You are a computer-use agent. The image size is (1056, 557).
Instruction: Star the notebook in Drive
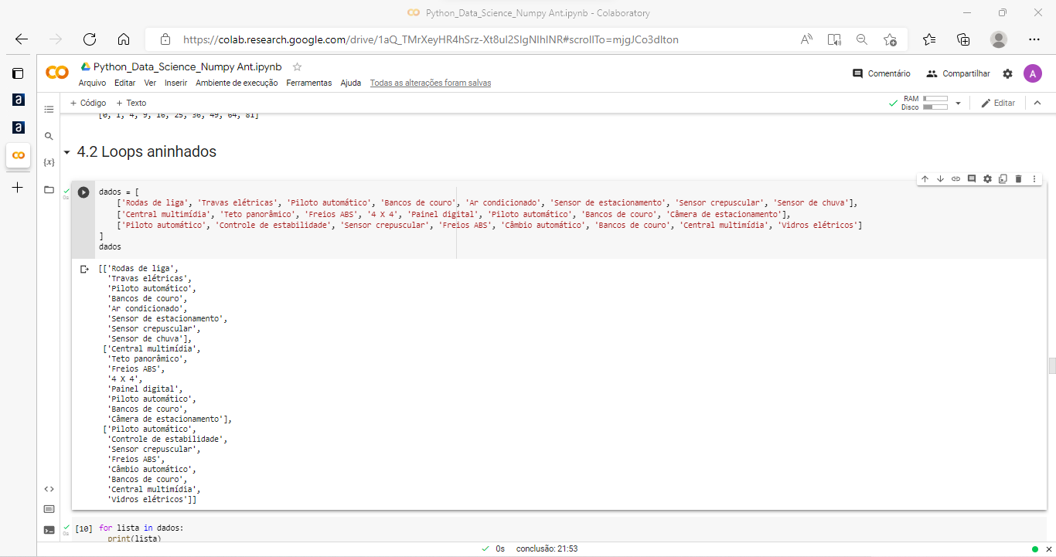pos(297,67)
